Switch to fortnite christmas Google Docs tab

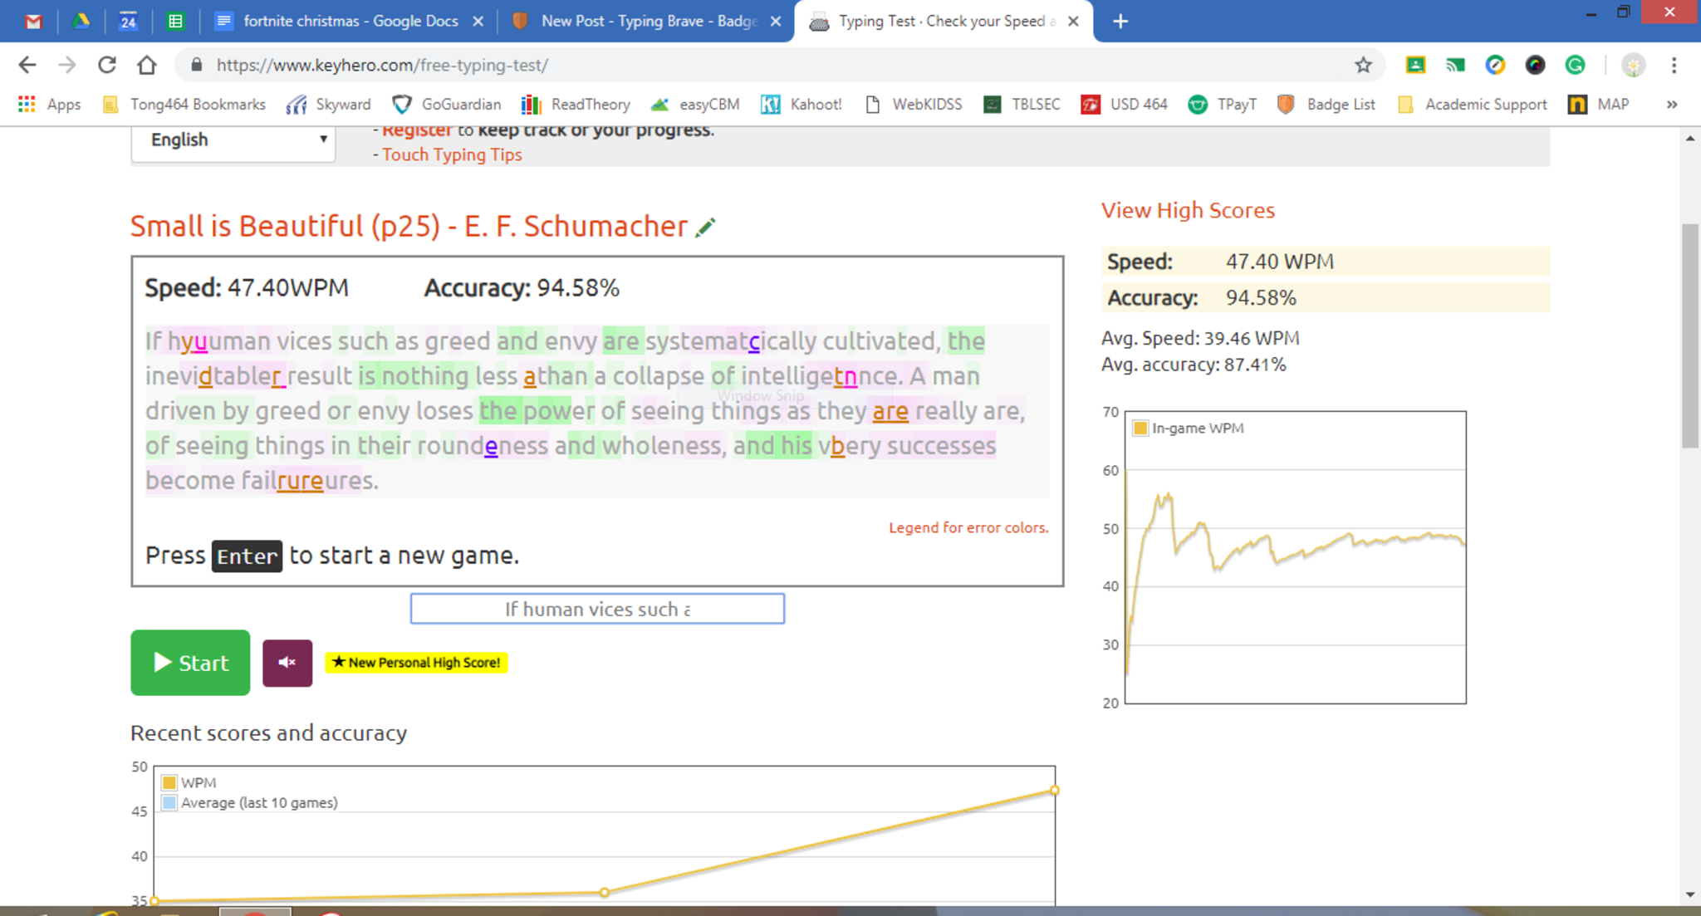pos(349,21)
